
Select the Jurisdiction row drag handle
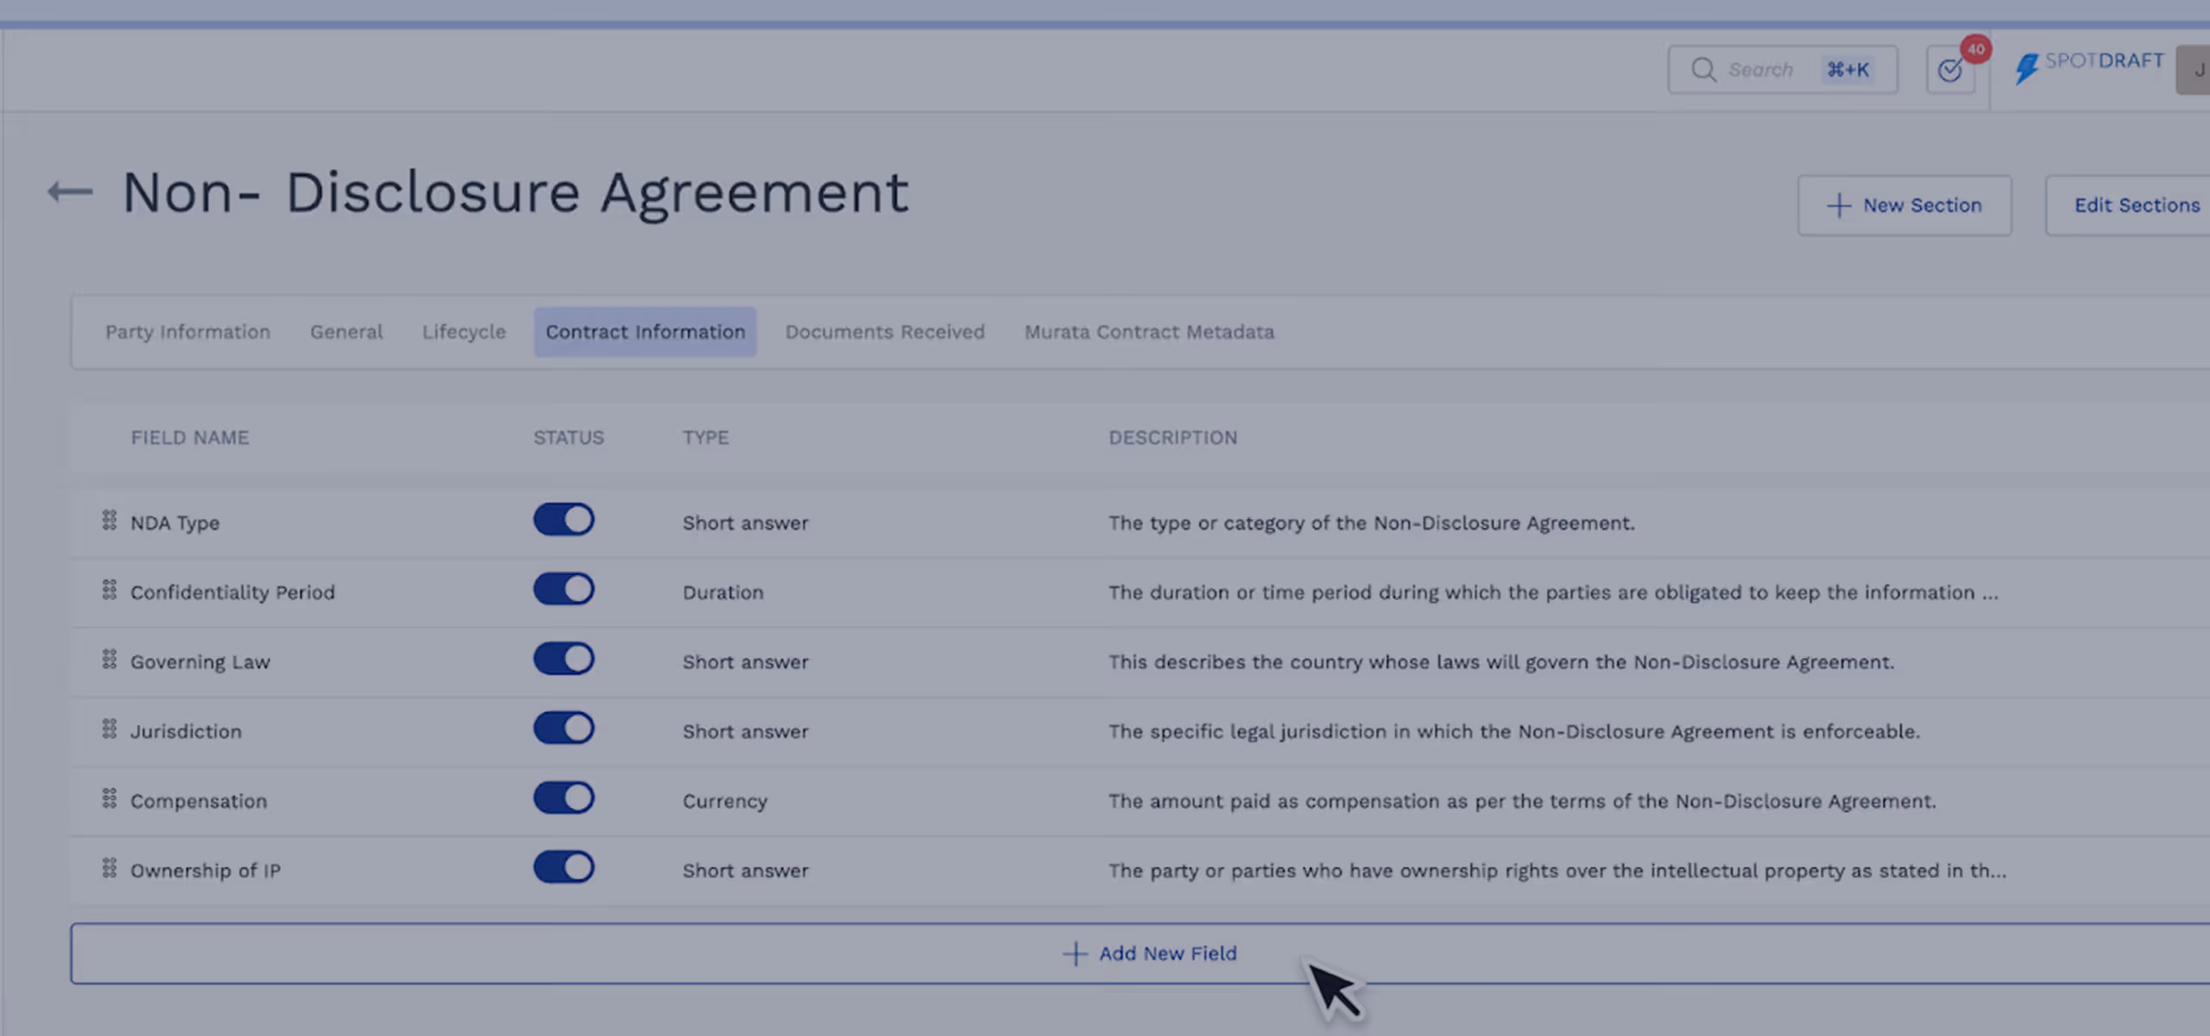(x=110, y=730)
